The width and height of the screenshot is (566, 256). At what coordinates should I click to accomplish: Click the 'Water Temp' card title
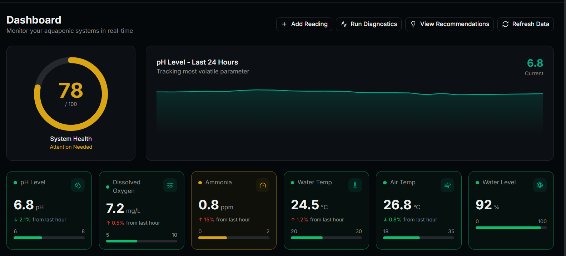coord(315,182)
